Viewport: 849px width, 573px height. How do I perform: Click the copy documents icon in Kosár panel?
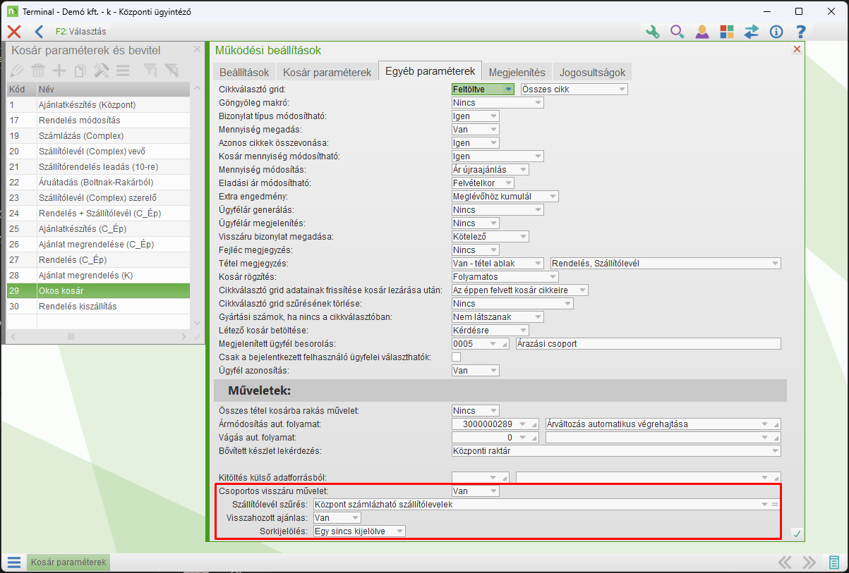pyautogui.click(x=80, y=70)
